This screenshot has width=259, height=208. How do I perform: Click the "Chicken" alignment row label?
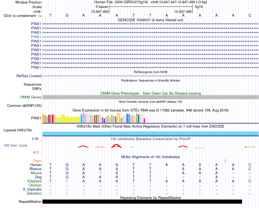pyautogui.click(x=35, y=185)
